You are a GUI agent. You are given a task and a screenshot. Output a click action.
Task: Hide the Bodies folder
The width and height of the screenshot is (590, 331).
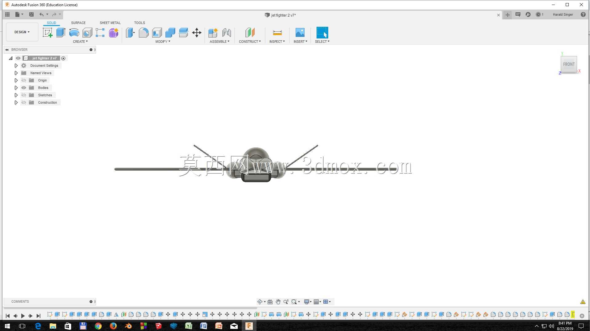[24, 88]
